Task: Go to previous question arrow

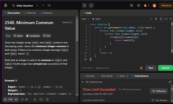Action: tap(37, 6)
